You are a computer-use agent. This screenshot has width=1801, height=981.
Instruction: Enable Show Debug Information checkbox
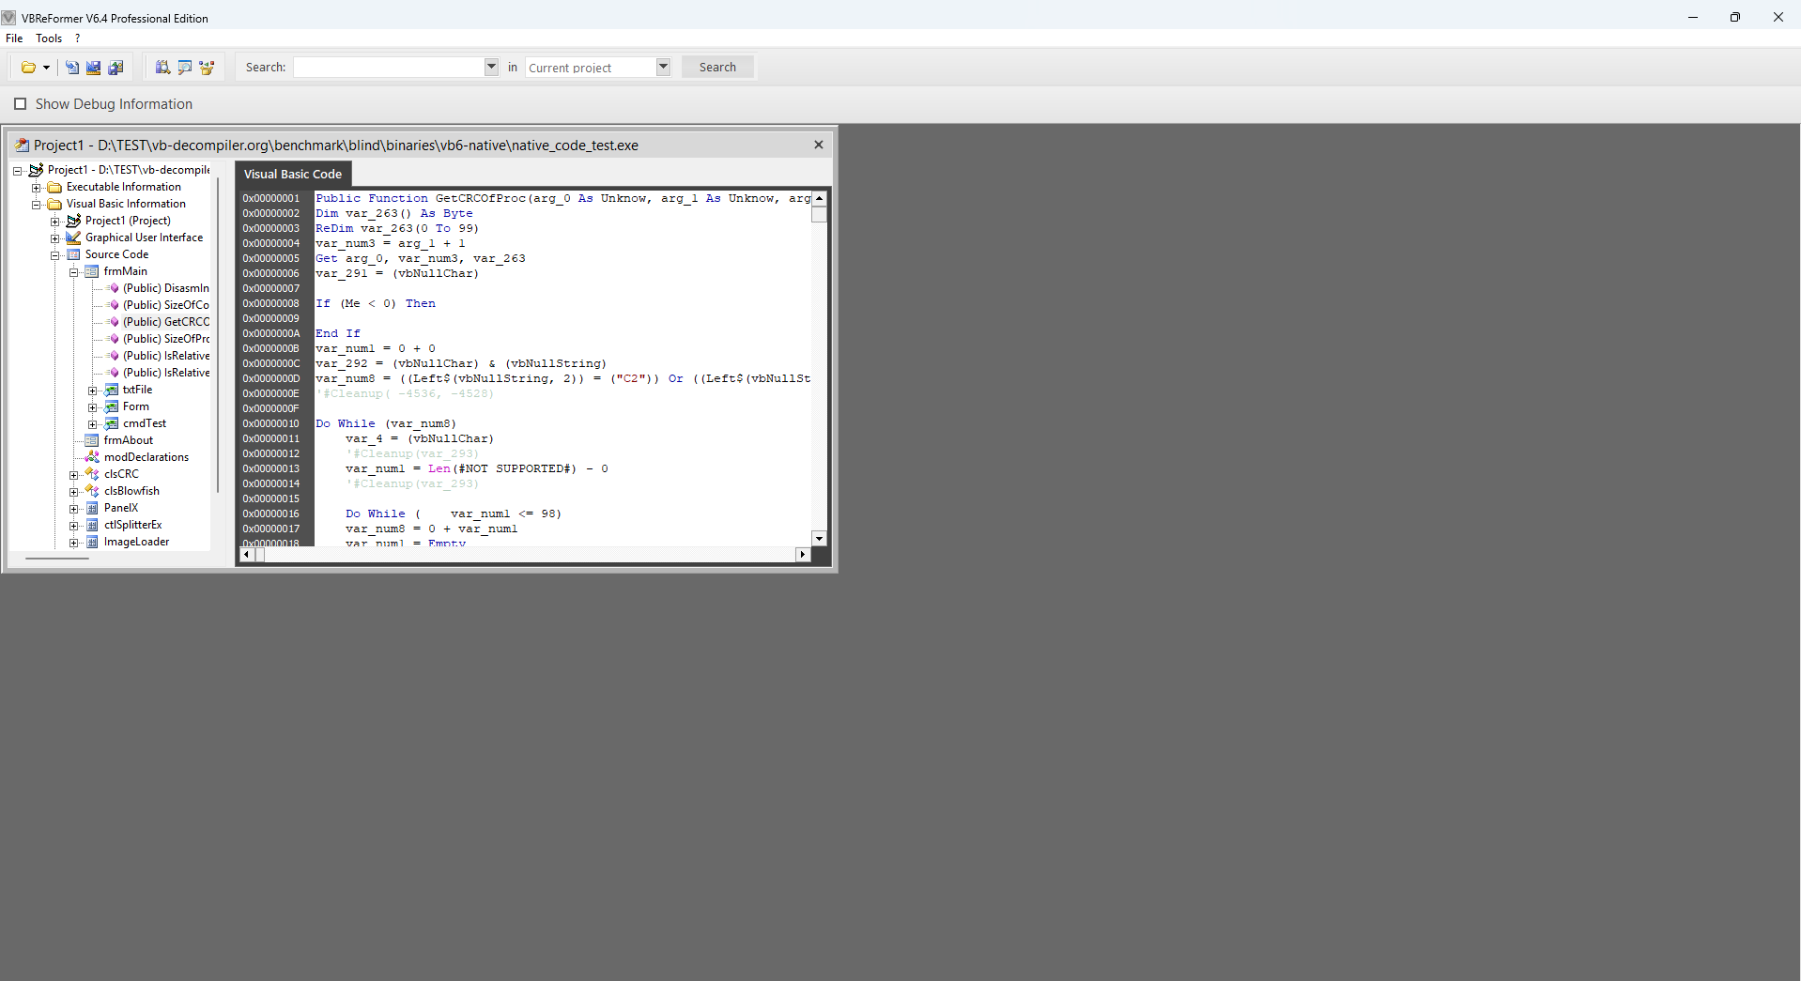tap(20, 104)
